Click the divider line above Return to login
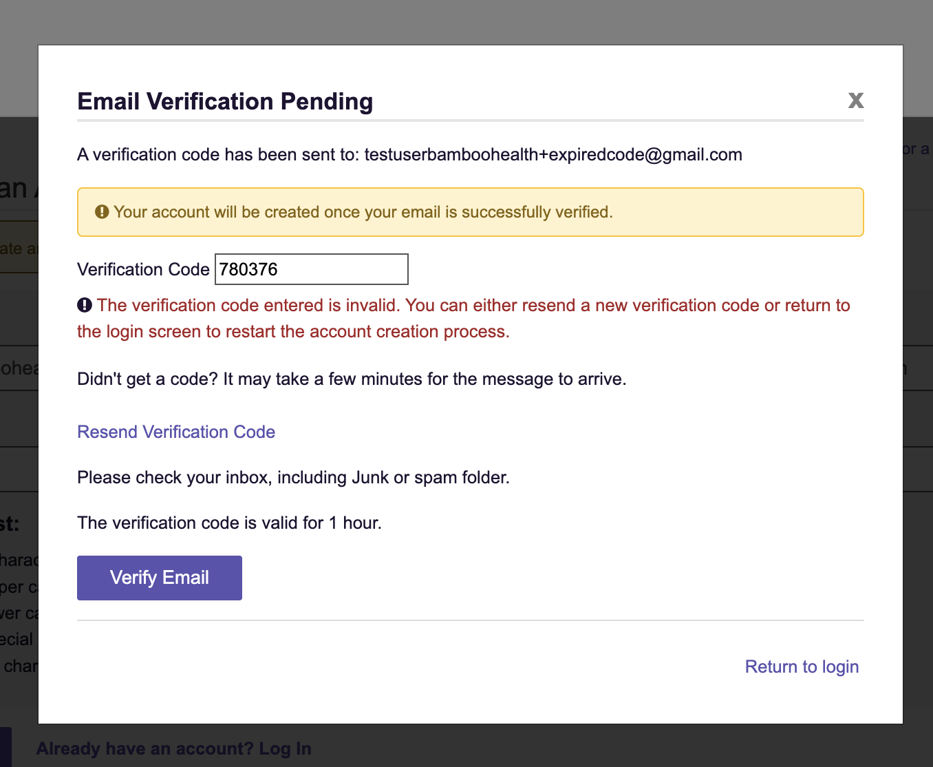The image size is (933, 767). pyautogui.click(x=471, y=620)
